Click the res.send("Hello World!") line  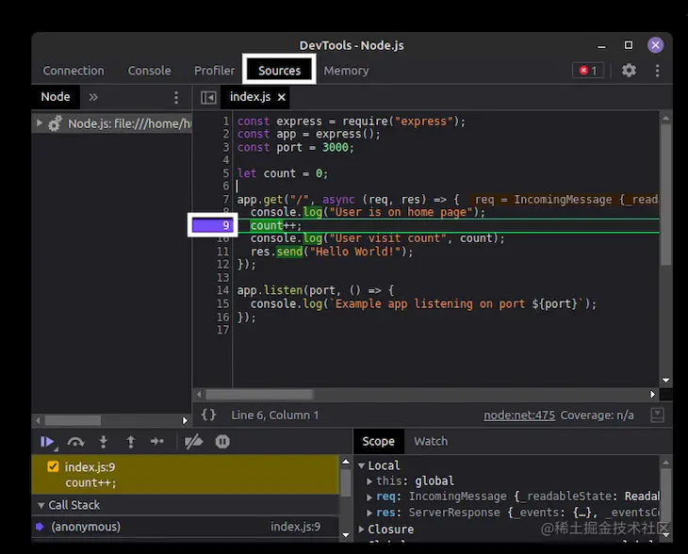(332, 252)
